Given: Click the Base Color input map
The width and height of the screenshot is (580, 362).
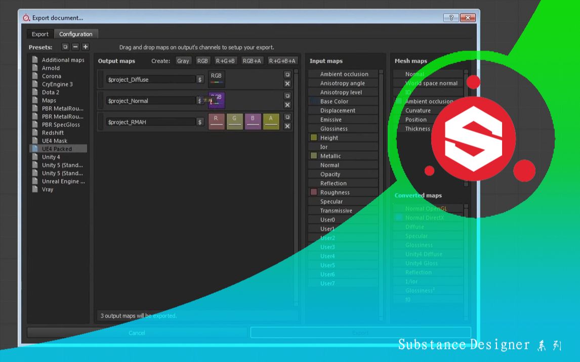Looking at the screenshot, I should (x=343, y=101).
